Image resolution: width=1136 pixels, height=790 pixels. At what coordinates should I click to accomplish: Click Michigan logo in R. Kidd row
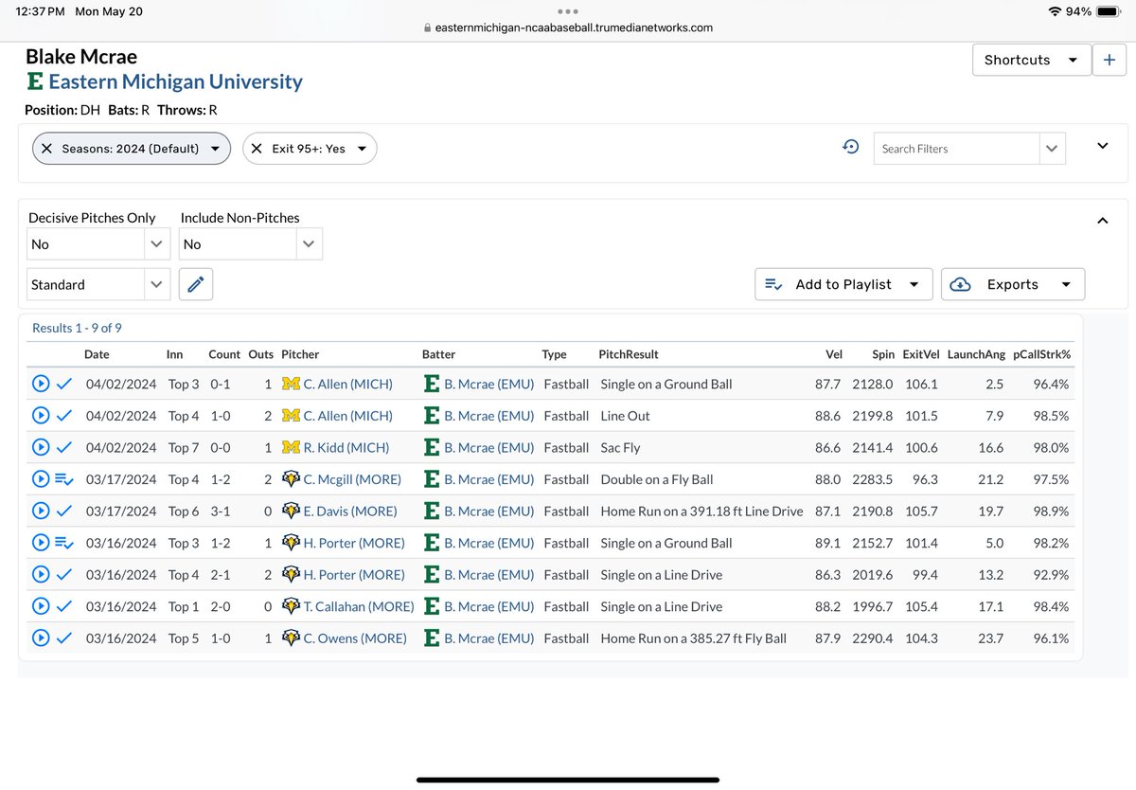(x=291, y=447)
